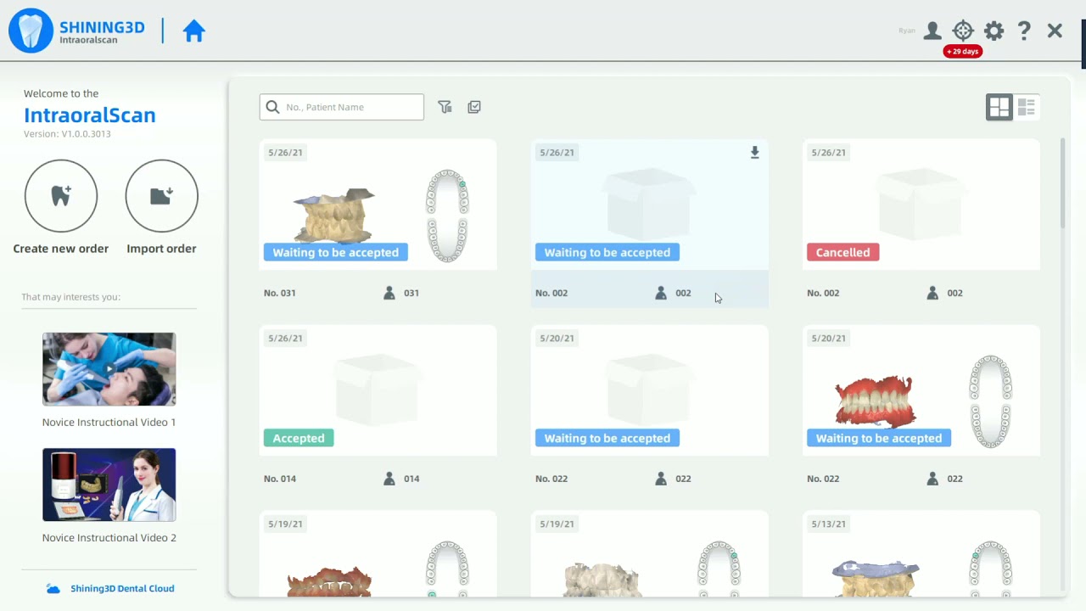Click the +29 days license badge
This screenshot has width=1086, height=611.
[963, 52]
